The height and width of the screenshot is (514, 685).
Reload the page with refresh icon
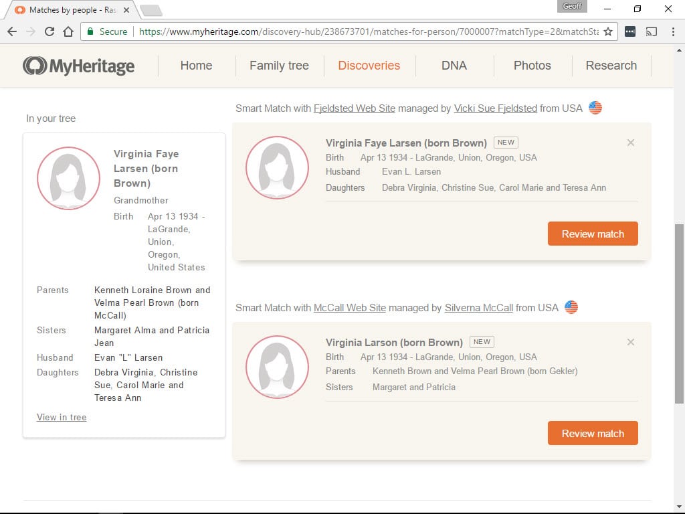pos(50,31)
